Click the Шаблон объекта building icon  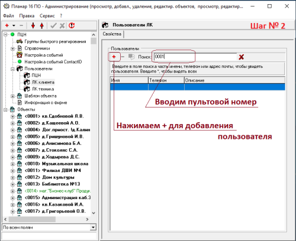point(20,96)
